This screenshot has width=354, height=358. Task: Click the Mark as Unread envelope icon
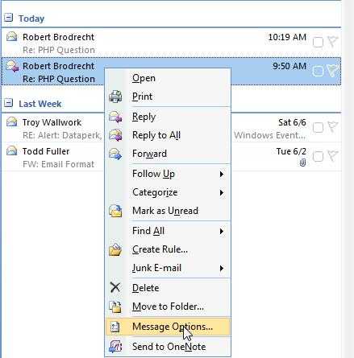click(115, 211)
